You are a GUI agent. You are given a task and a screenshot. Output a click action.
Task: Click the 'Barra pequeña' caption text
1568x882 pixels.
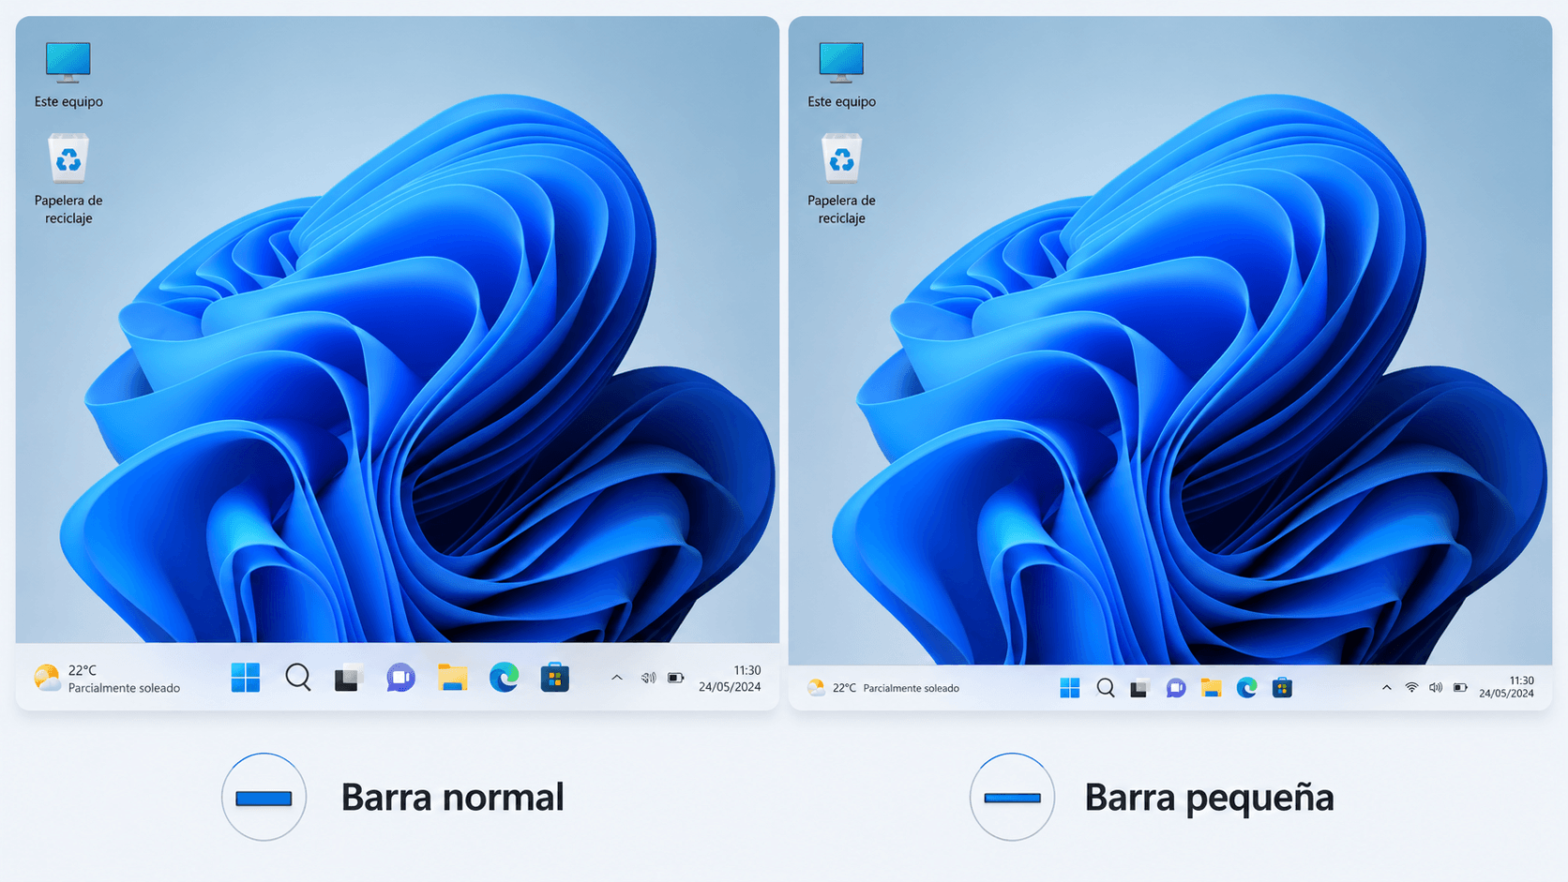1209,798
